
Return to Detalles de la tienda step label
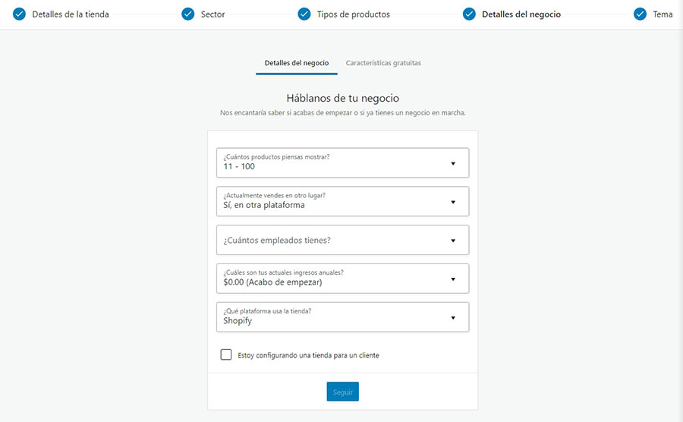[71, 14]
